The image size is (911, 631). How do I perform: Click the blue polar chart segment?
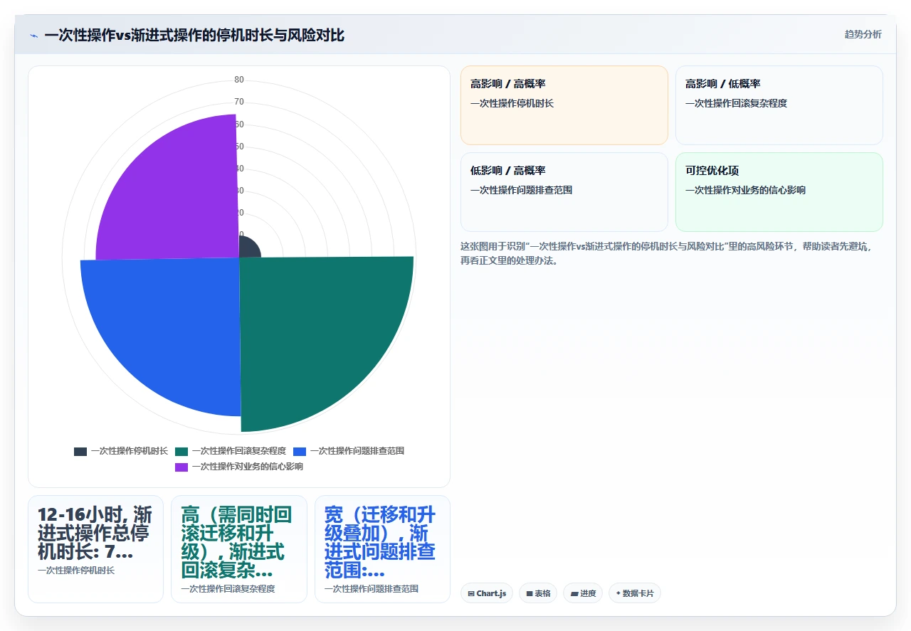point(171,327)
